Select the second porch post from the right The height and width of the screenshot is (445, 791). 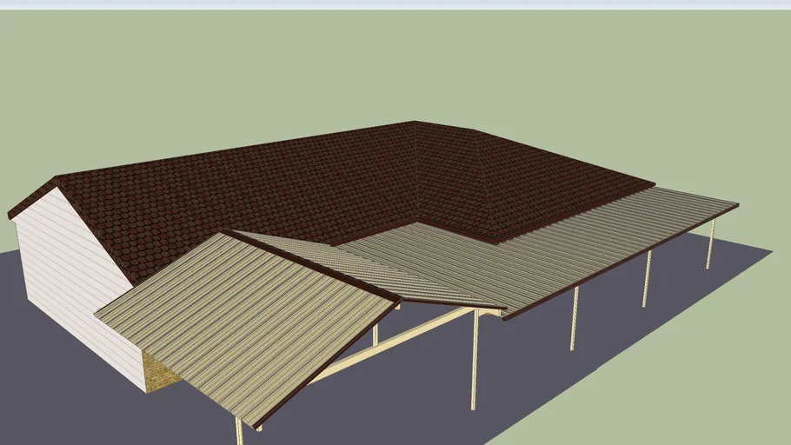click(647, 278)
